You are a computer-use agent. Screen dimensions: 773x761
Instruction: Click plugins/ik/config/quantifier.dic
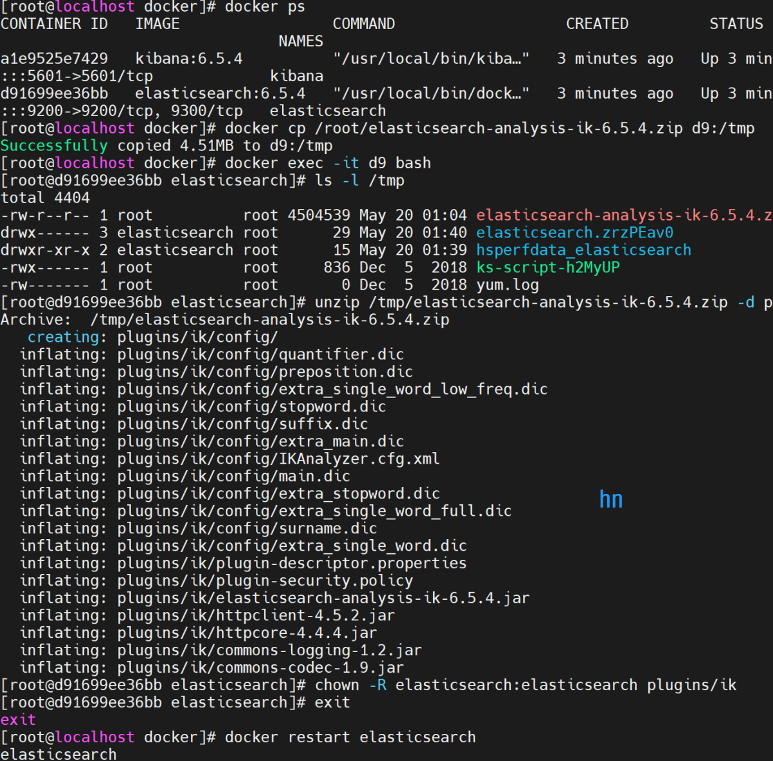pyautogui.click(x=261, y=354)
